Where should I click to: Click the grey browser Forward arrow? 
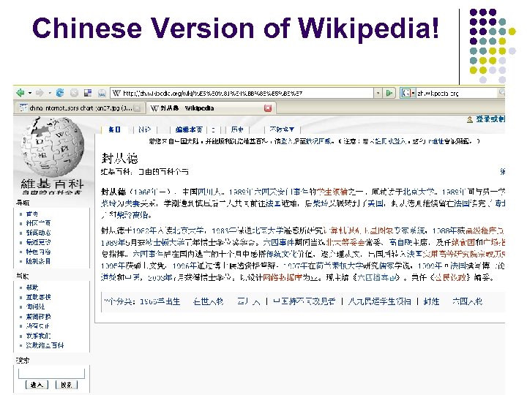[40, 93]
